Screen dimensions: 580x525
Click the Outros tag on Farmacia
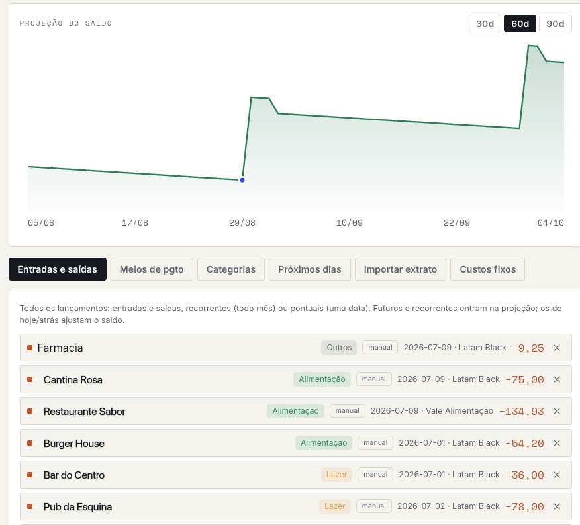(x=339, y=348)
